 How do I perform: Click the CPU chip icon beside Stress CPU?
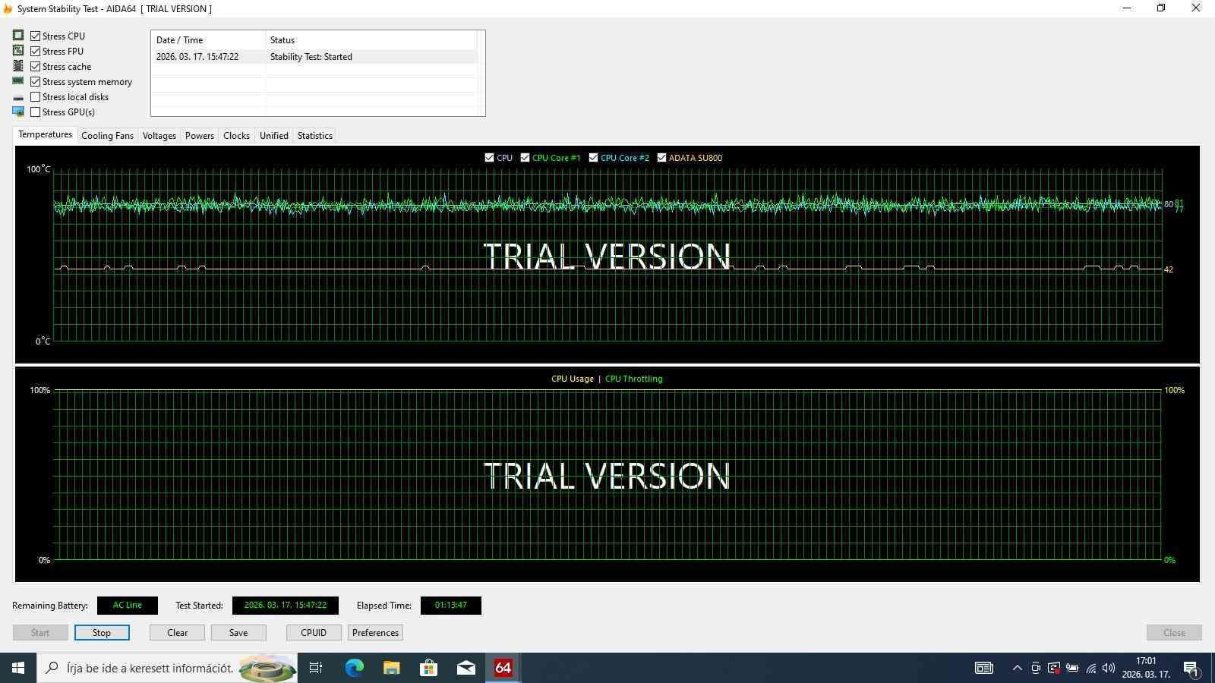(x=18, y=35)
